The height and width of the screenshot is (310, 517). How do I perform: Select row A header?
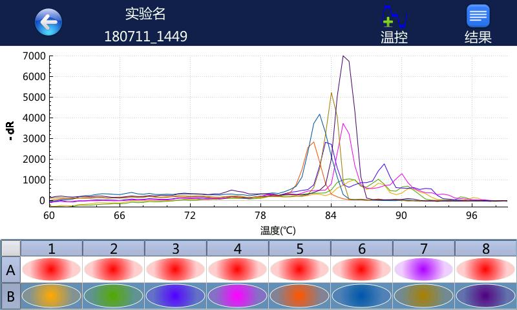[10, 270]
